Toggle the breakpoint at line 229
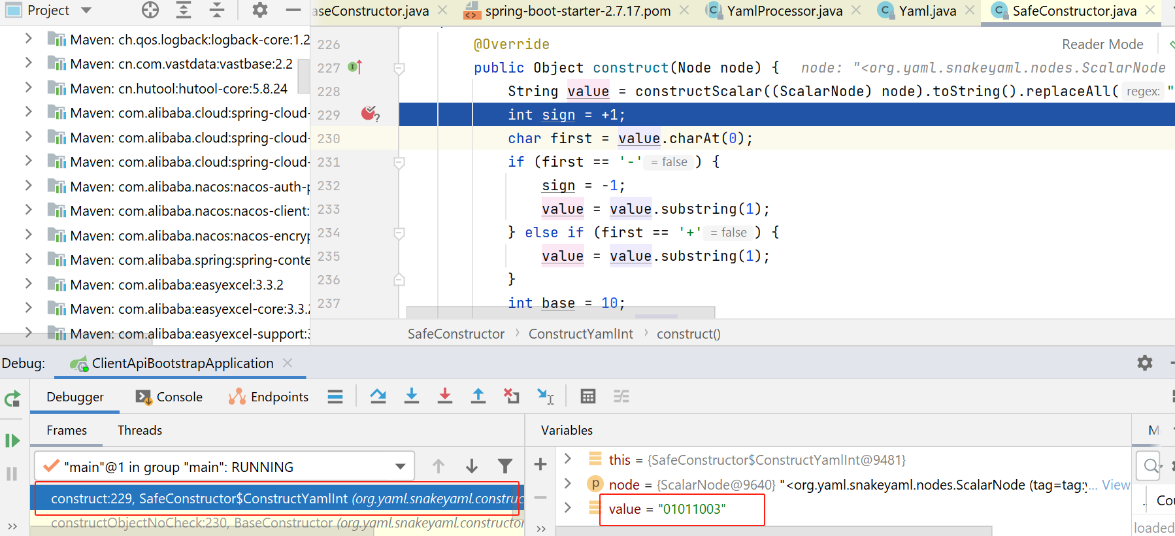This screenshot has width=1175, height=536. [369, 114]
